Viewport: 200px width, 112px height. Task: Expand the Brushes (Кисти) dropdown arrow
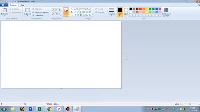(x=66, y=16)
